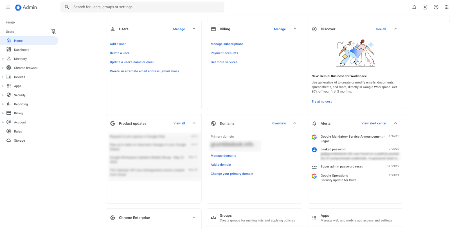Open the help question mark icon
450x229 pixels.
pyautogui.click(x=436, y=7)
